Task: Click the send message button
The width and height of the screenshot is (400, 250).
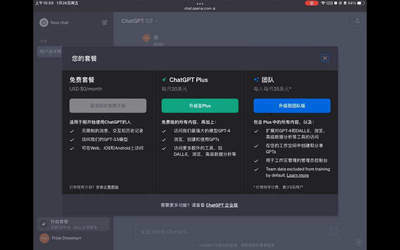Action: coord(334,231)
